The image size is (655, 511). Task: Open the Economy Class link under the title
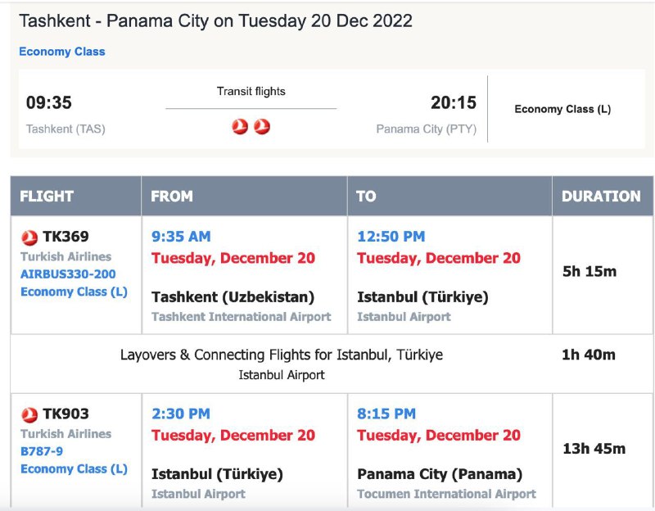click(62, 52)
